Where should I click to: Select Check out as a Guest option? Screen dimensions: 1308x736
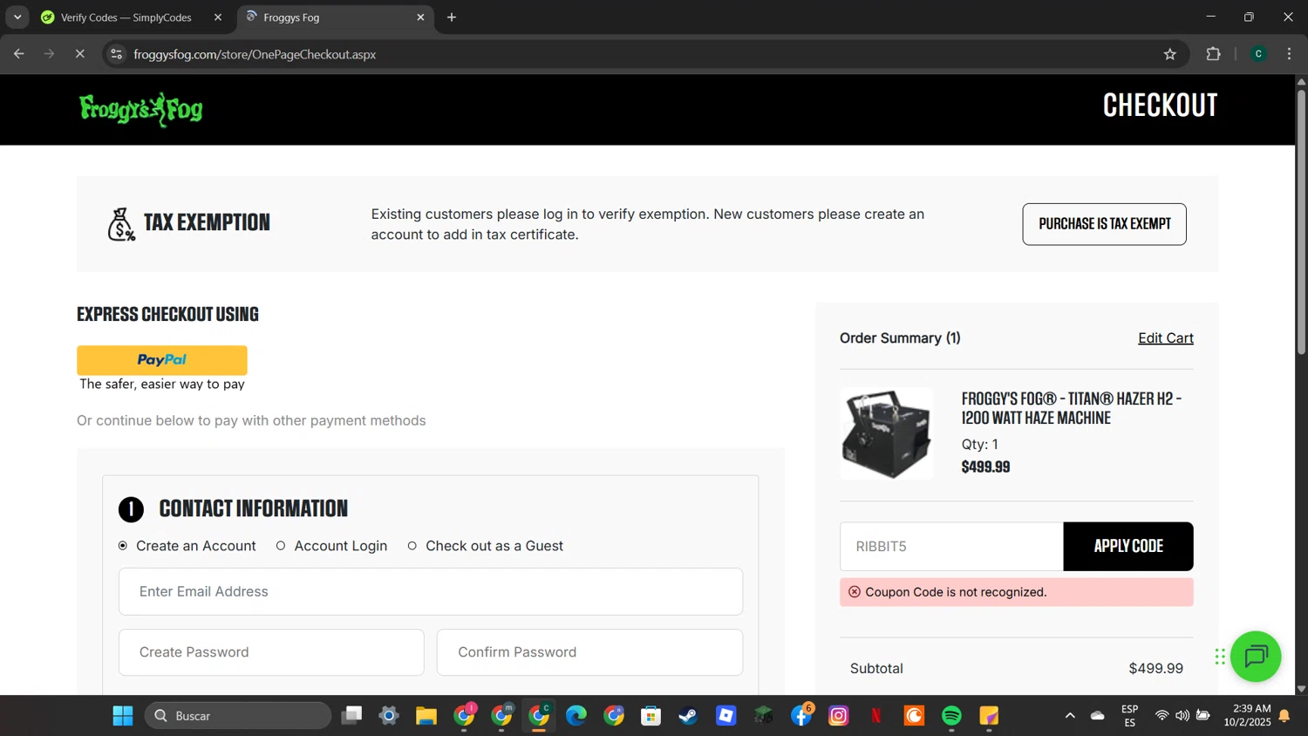coord(412,546)
